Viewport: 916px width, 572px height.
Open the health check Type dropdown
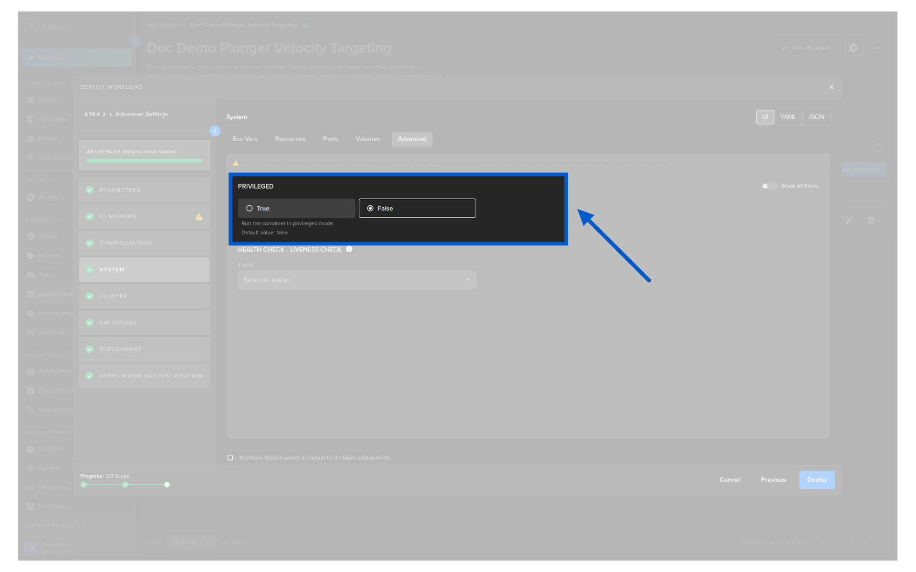coord(356,280)
